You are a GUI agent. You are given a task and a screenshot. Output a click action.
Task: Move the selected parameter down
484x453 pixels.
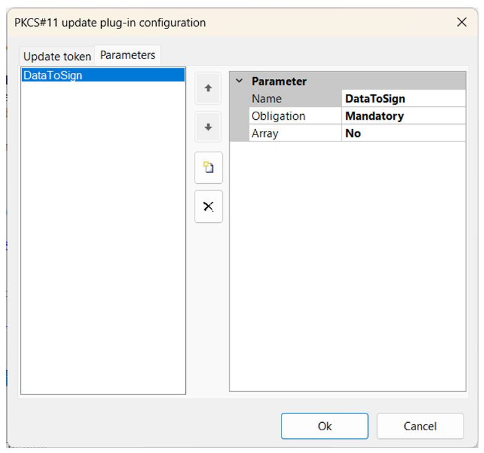[208, 127]
